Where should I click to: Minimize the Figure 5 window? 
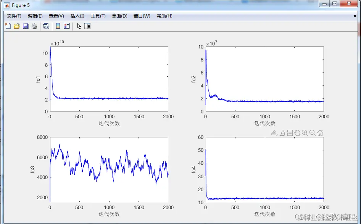click(324, 4)
